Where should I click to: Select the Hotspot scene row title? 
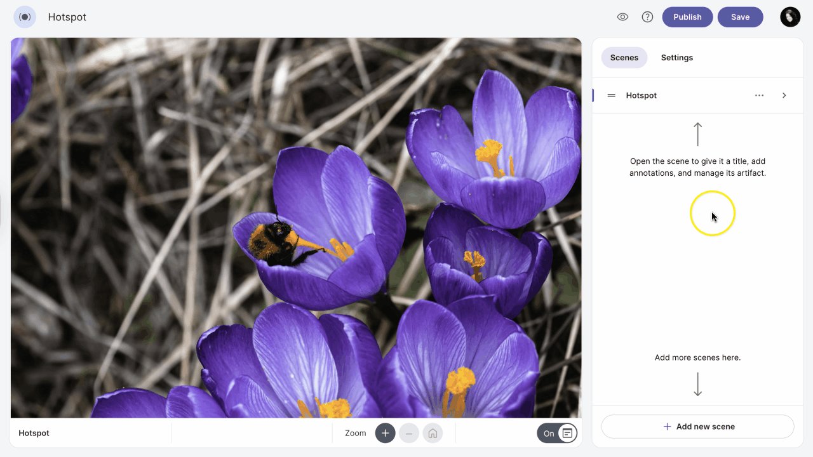pos(641,95)
